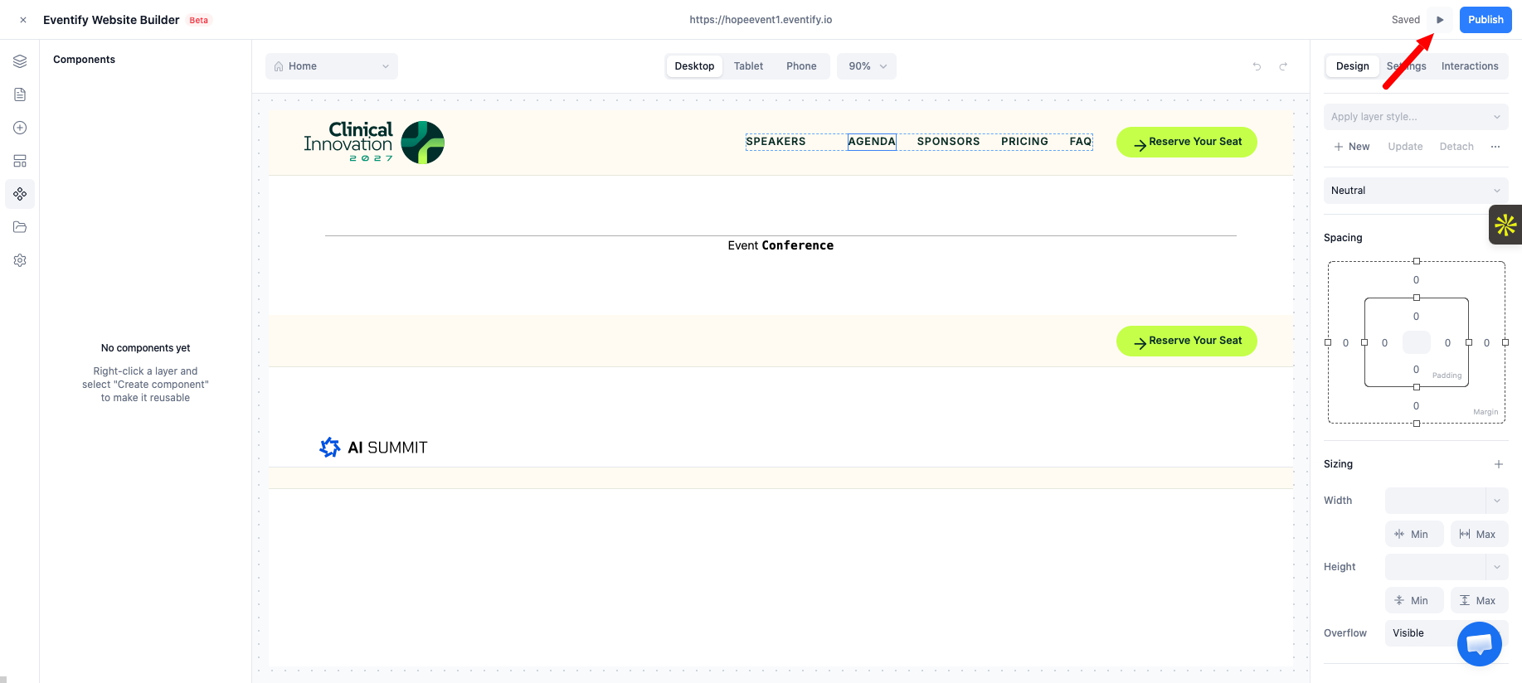Open the Settings gear icon in sidebar
Image resolution: width=1522 pixels, height=683 pixels.
20,260
